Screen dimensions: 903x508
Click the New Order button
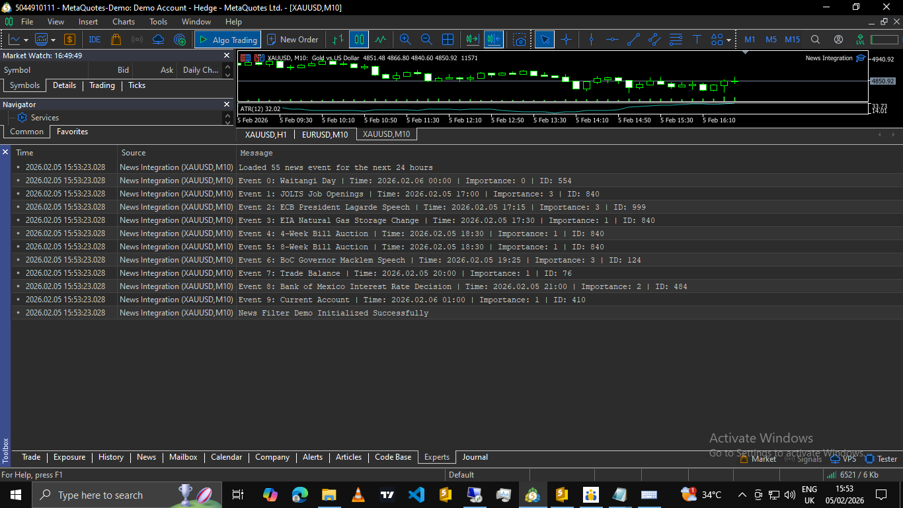[293, 39]
